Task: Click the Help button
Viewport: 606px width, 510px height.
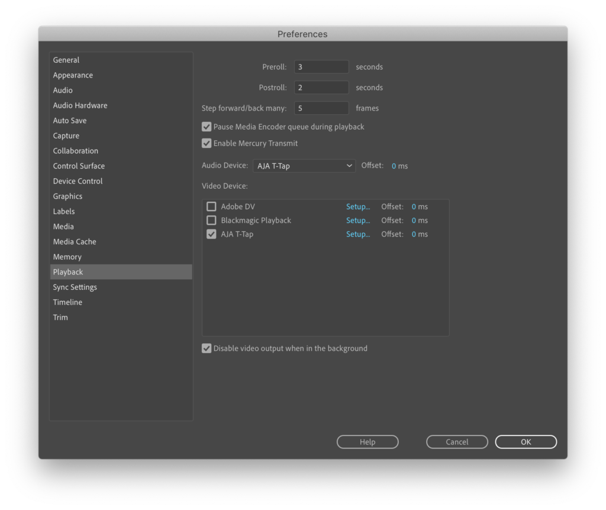Action: (x=368, y=441)
